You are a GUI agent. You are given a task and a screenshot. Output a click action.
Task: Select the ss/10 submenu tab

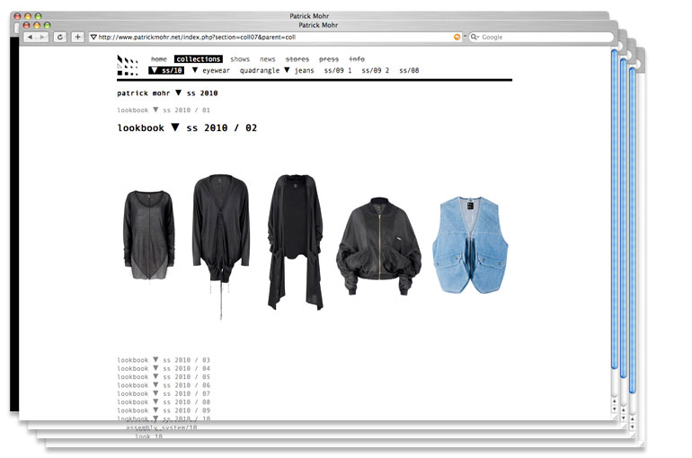point(166,70)
